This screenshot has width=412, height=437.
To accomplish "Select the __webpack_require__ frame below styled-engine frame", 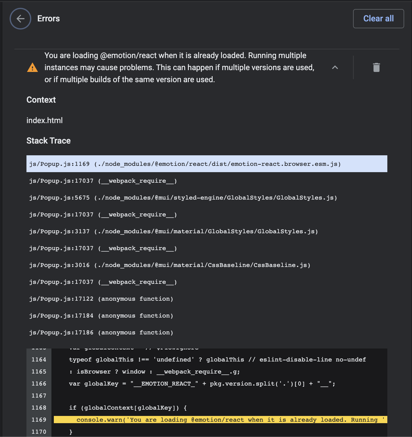I will [207, 214].
